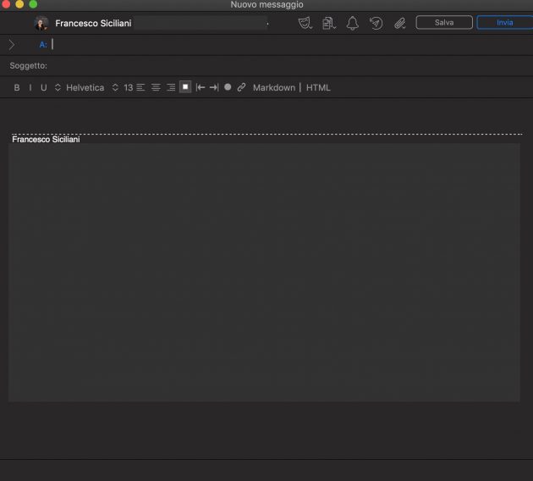Image resolution: width=533 pixels, height=481 pixels.
Task: Toggle italic formatting
Action: click(x=30, y=88)
